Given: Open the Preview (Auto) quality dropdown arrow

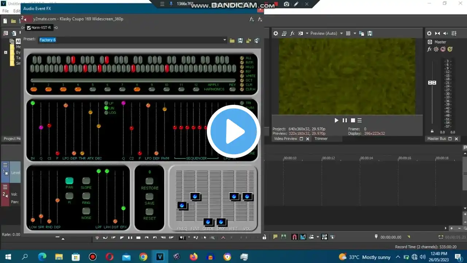Looking at the screenshot, I should 341,33.
